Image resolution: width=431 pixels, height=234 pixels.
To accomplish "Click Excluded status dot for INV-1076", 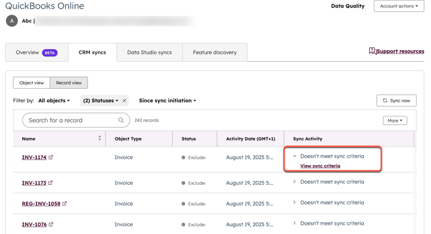I will [183, 225].
